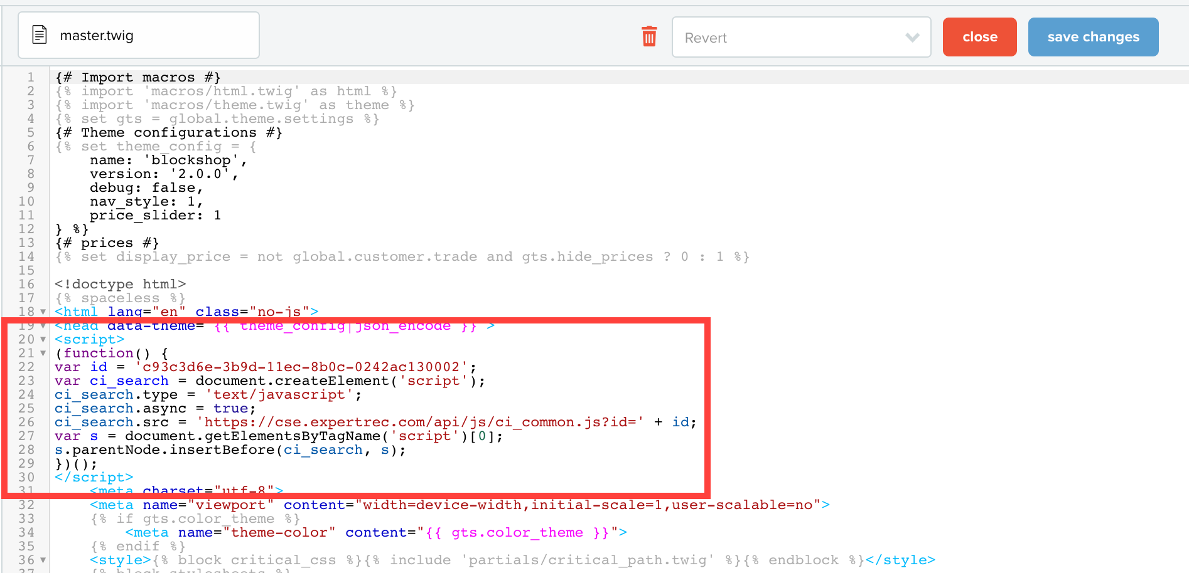1189x573 pixels.
Task: Click the '{# prices #}' comment line
Action: pyautogui.click(x=107, y=243)
